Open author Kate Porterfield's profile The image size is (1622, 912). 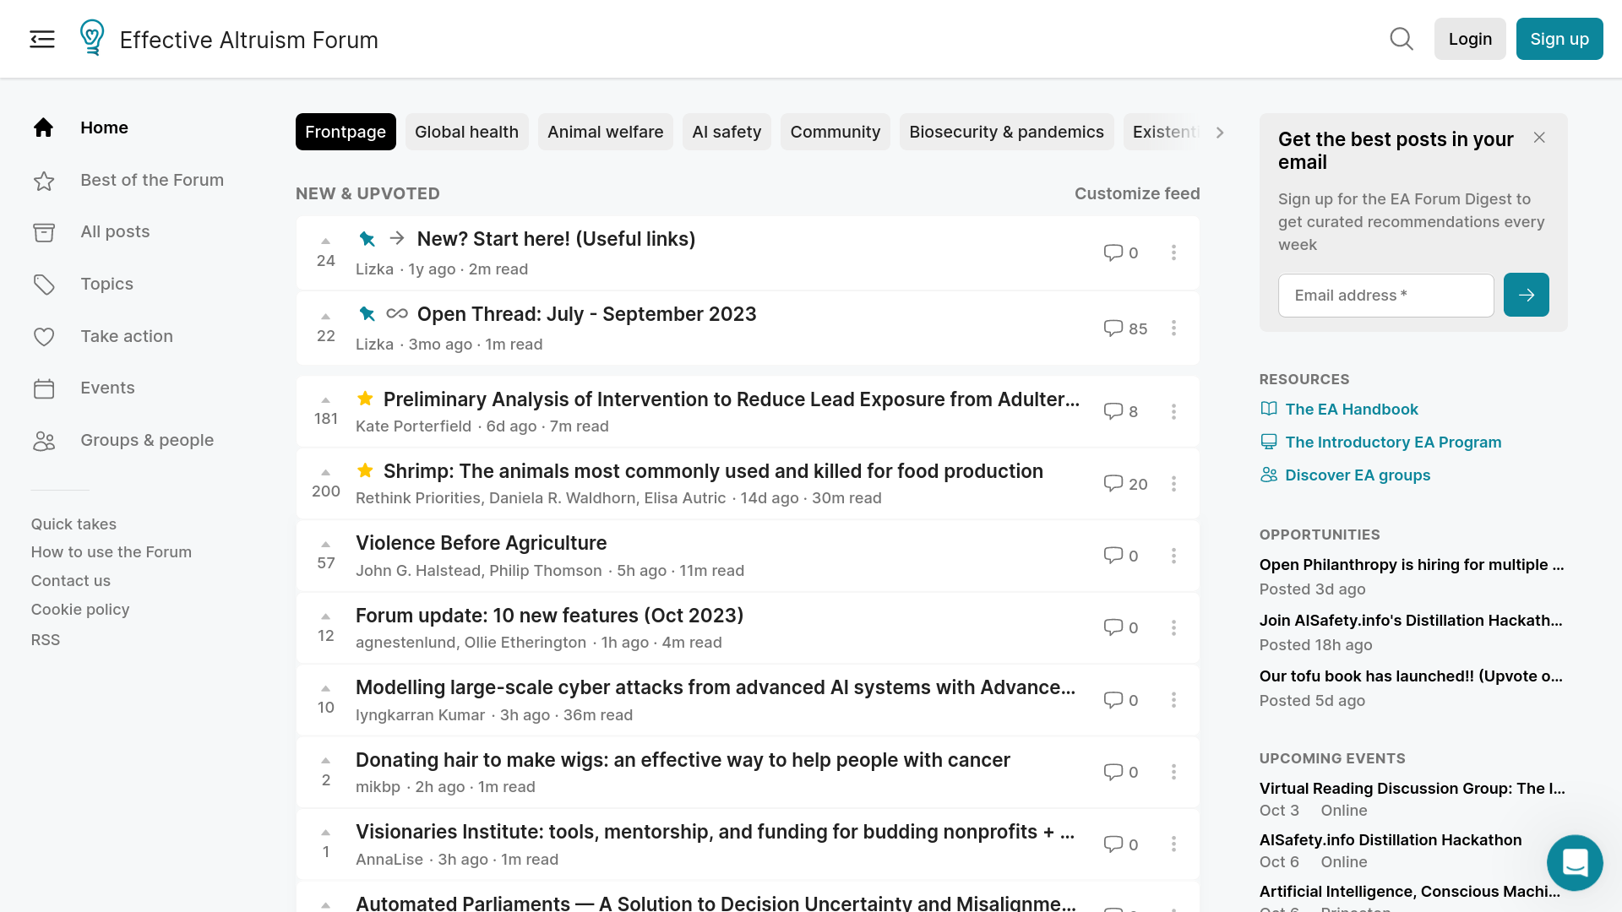(x=413, y=426)
